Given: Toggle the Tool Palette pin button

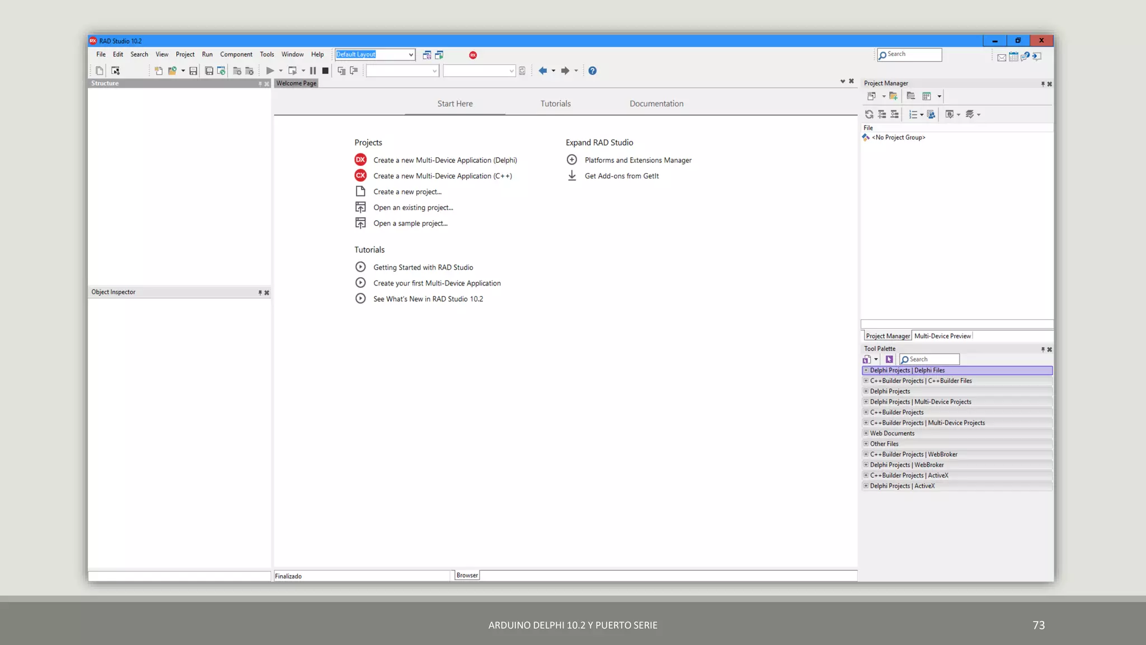Looking at the screenshot, I should pos(1042,349).
